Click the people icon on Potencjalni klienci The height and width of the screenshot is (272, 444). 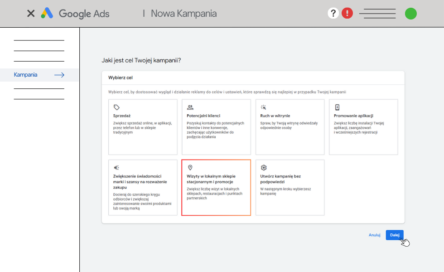point(191,107)
